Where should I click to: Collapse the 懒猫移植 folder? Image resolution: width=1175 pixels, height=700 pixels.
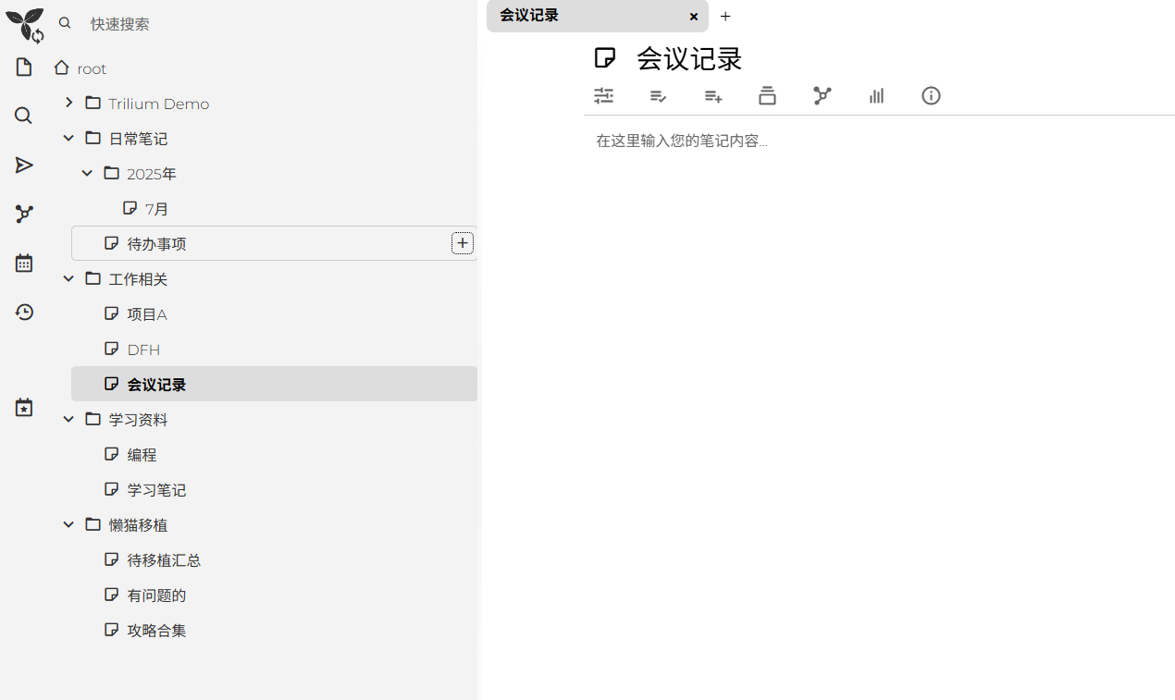click(x=68, y=524)
